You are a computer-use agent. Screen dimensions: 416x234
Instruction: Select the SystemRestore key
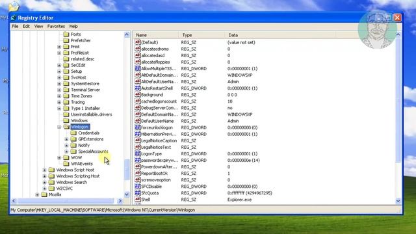coord(85,84)
